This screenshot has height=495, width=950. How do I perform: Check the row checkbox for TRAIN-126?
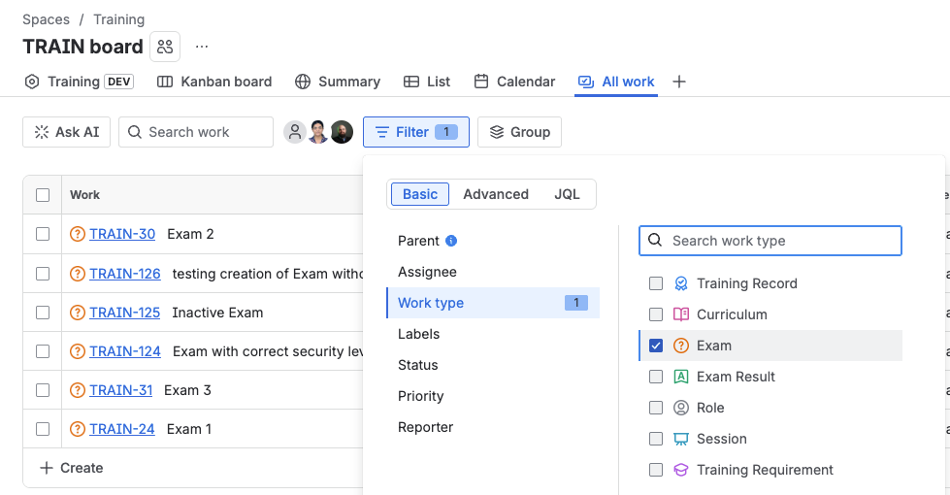[x=43, y=274]
